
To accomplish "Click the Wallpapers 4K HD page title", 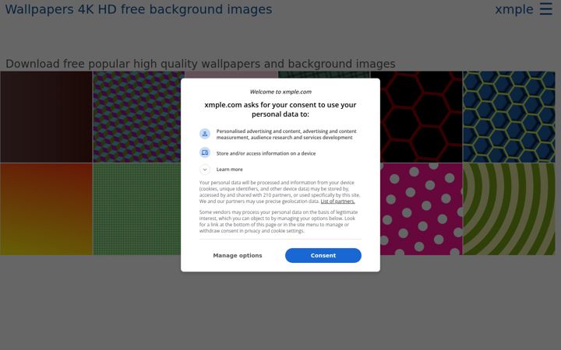I will pos(139,9).
